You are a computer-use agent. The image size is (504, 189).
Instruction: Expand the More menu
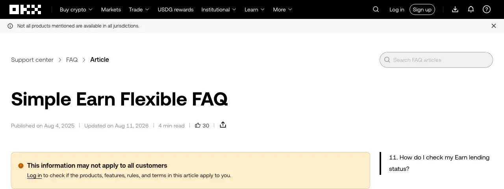[x=283, y=9]
